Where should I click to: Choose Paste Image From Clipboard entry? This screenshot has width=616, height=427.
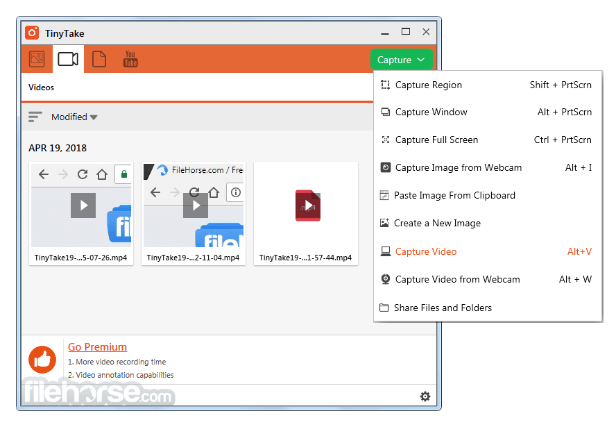(x=488, y=195)
